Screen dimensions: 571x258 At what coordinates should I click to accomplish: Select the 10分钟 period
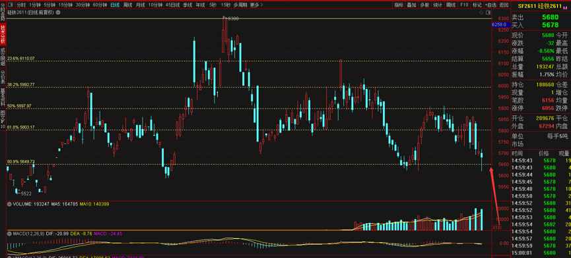point(156,5)
